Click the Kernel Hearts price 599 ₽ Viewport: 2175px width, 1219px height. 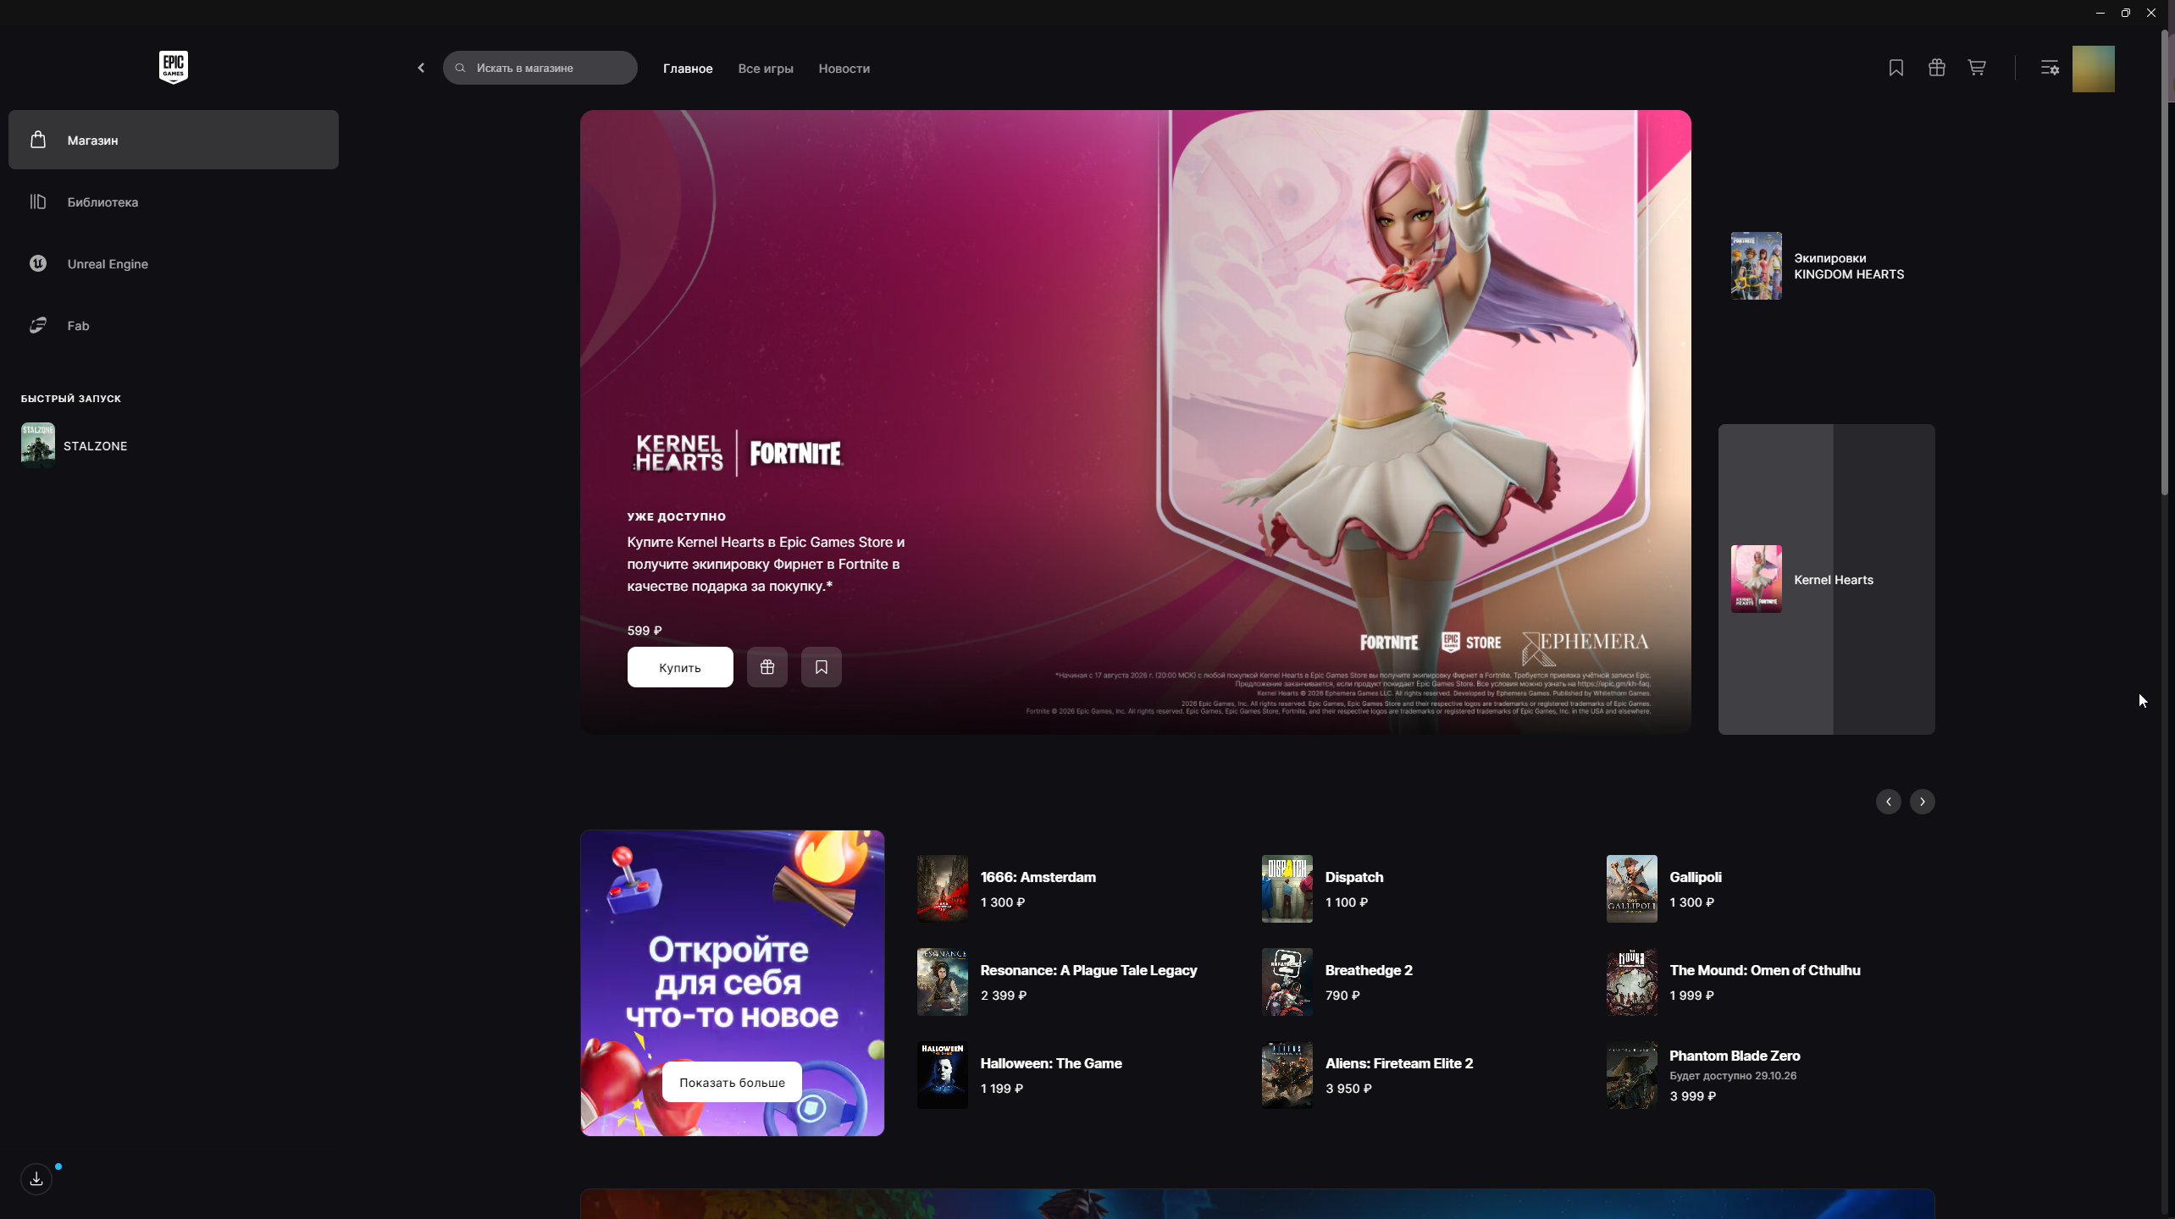pyautogui.click(x=645, y=631)
